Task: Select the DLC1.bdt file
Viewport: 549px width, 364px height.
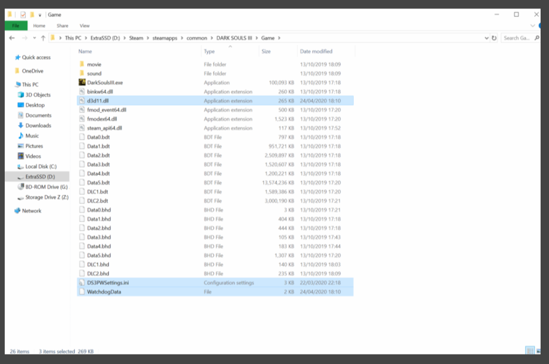Action: 97,191
